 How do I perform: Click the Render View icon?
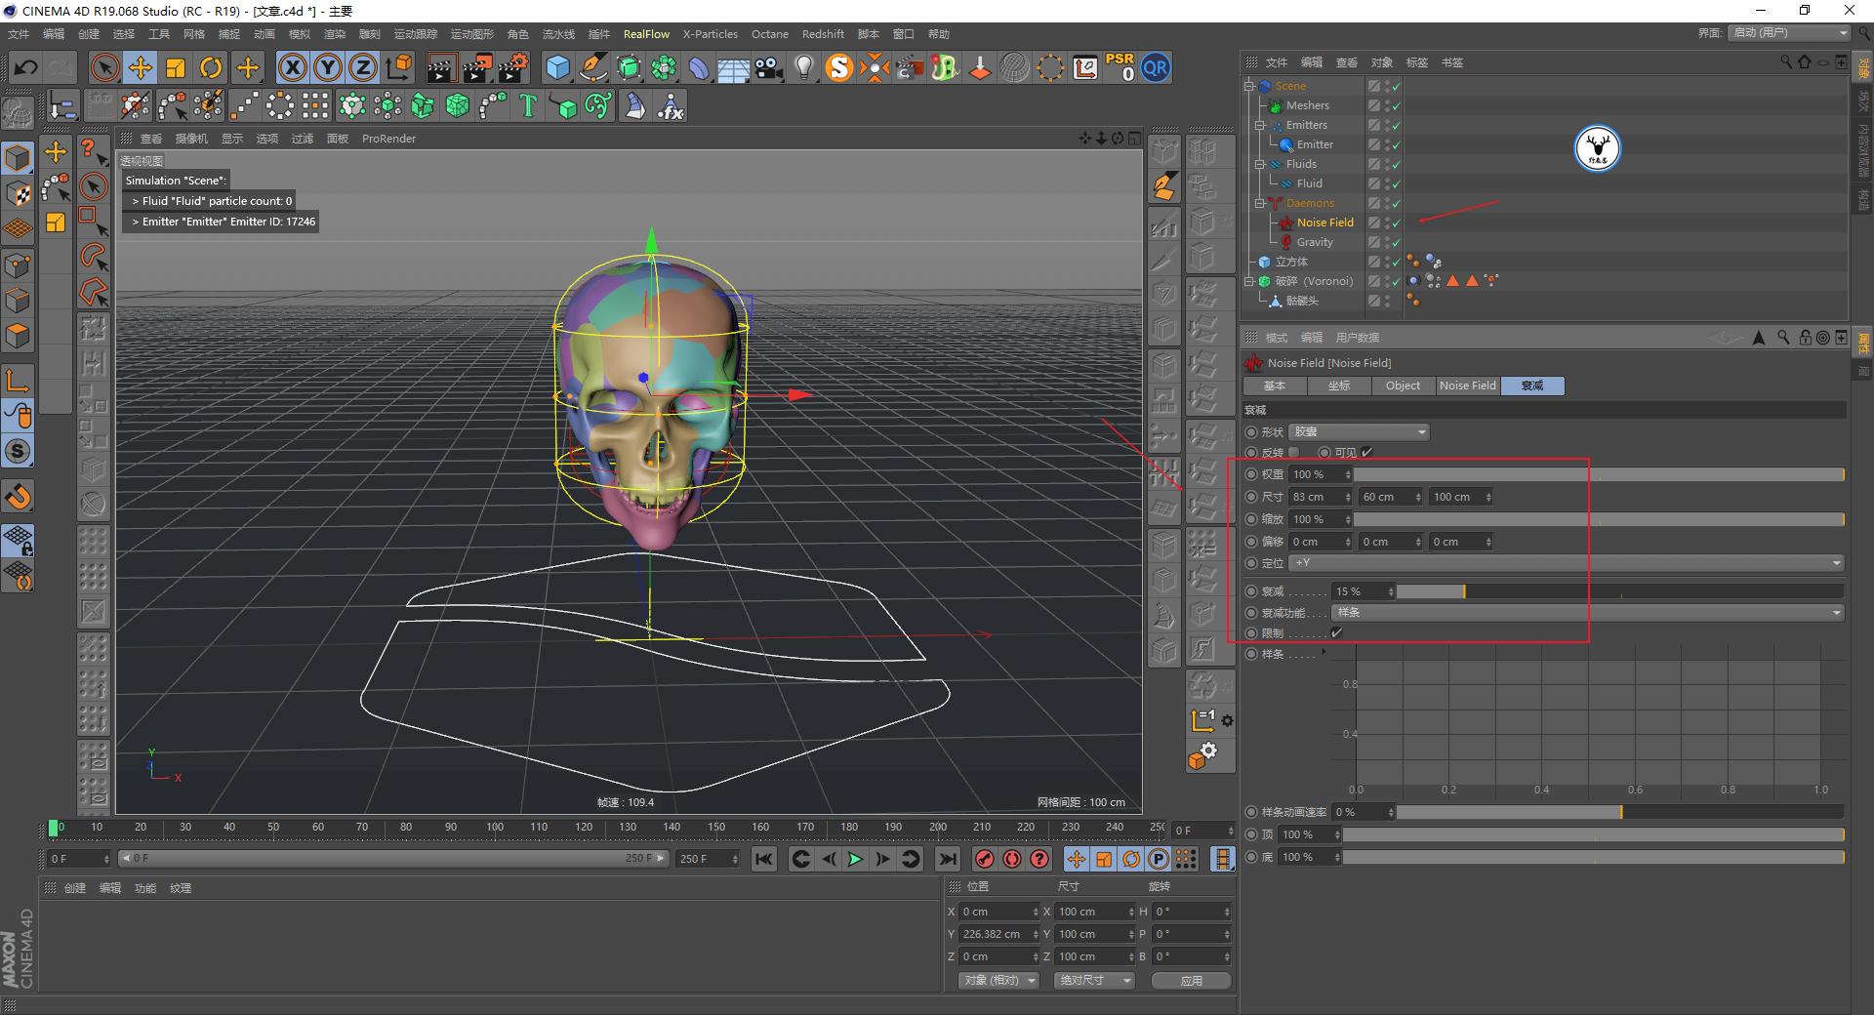[442, 67]
